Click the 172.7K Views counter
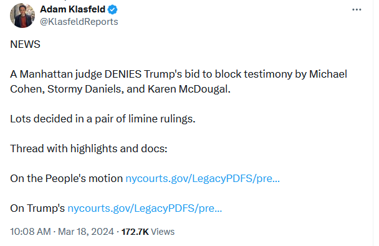The image size is (379, 246). 148,232
